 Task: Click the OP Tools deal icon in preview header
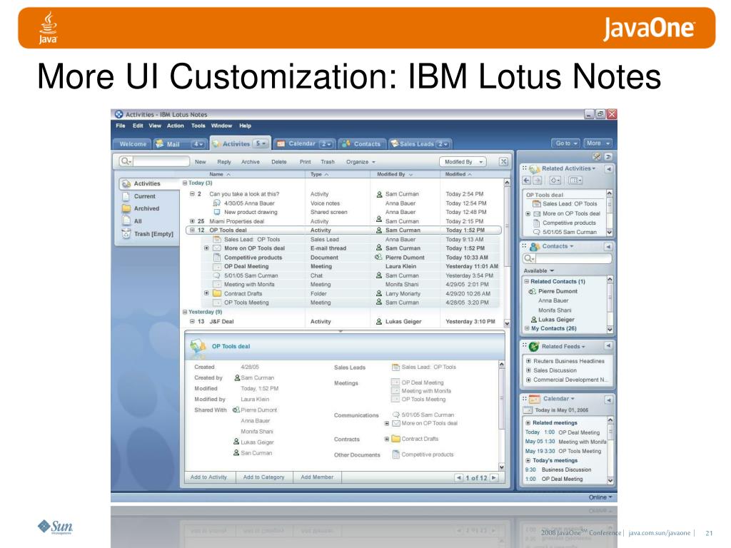pos(198,346)
